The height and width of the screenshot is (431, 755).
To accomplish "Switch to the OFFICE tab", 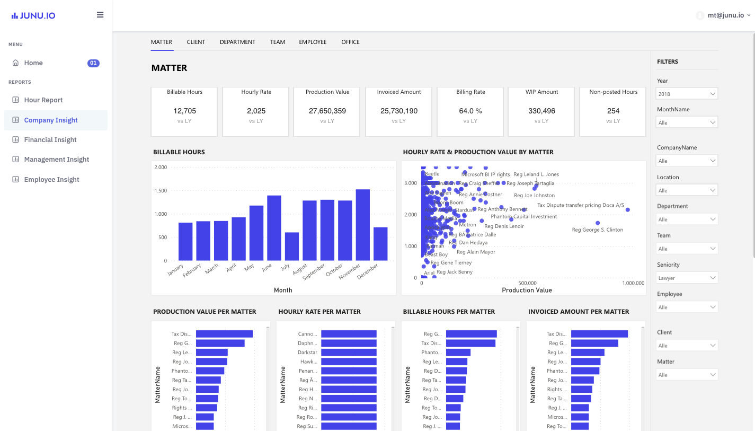I will pos(350,42).
